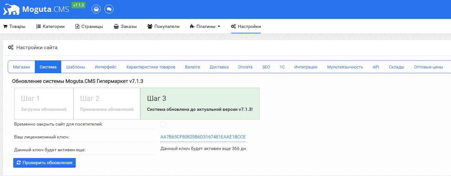Open the Оплата tab
Screen dimensions: 451x176
pyautogui.click(x=245, y=67)
